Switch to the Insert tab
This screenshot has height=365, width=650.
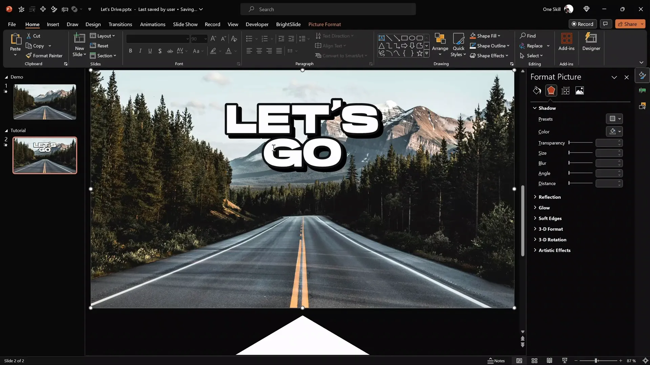[x=53, y=24]
